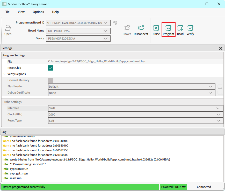The width and height of the screenshot is (225, 191).
Task: Open programmer settings gear icon
Action: coord(115,23)
